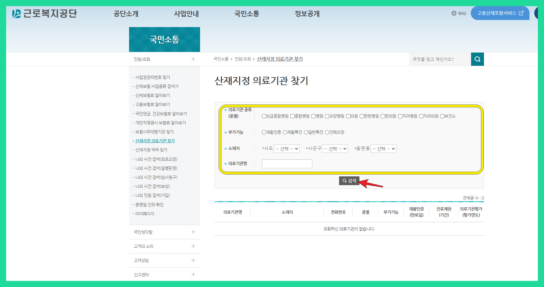Expand 고객상담 section
544x287 pixels.
[x=165, y=260]
